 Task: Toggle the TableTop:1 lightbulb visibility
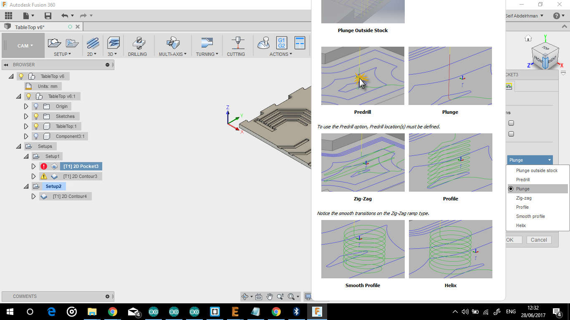(36, 126)
